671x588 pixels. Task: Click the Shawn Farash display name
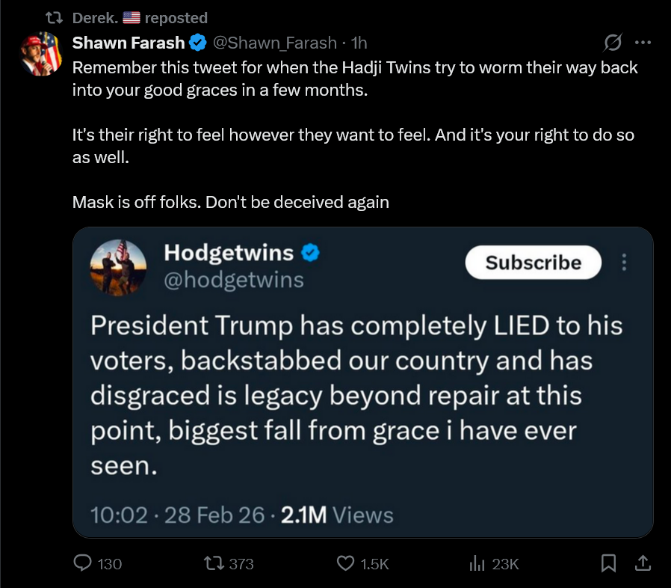pyautogui.click(x=129, y=43)
